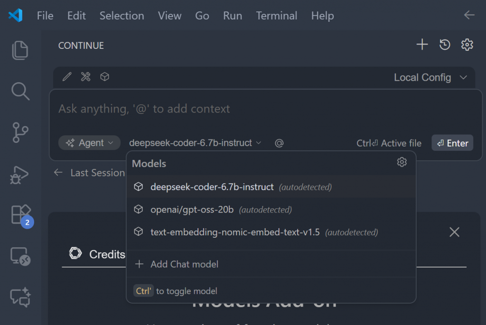
Task: Open Continue settings gear in header
Action: coord(467,45)
